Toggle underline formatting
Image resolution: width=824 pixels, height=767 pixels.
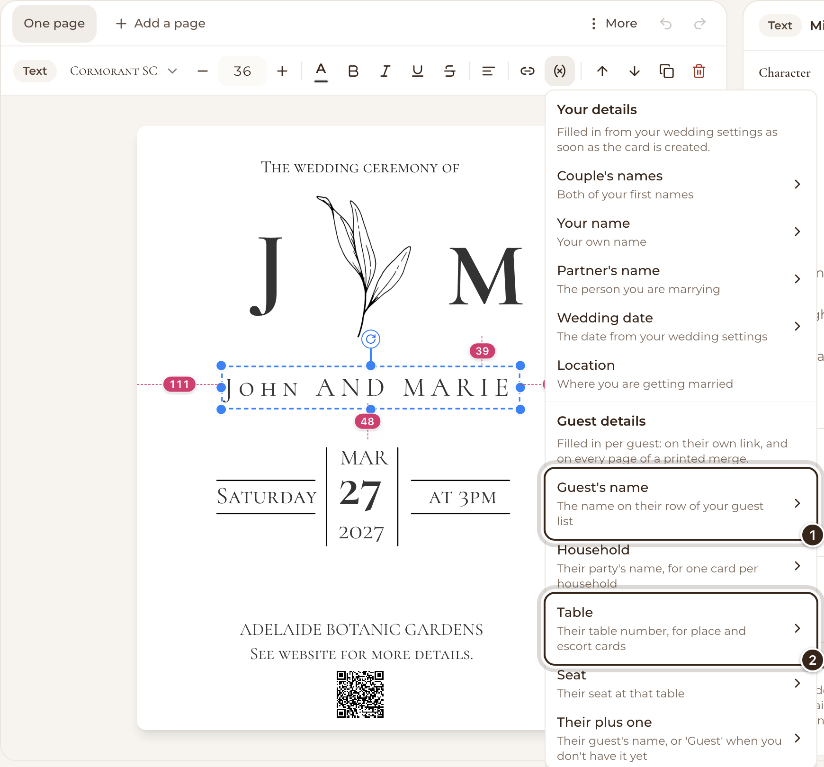pos(418,71)
